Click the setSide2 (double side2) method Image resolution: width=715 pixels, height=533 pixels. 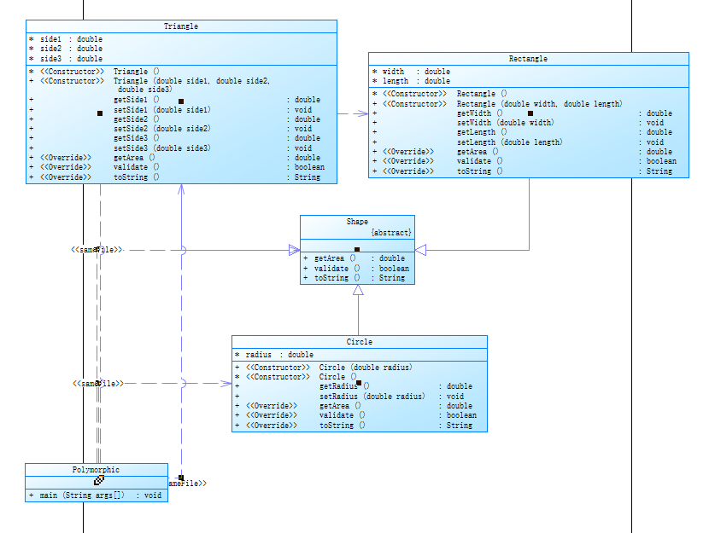coord(161,129)
